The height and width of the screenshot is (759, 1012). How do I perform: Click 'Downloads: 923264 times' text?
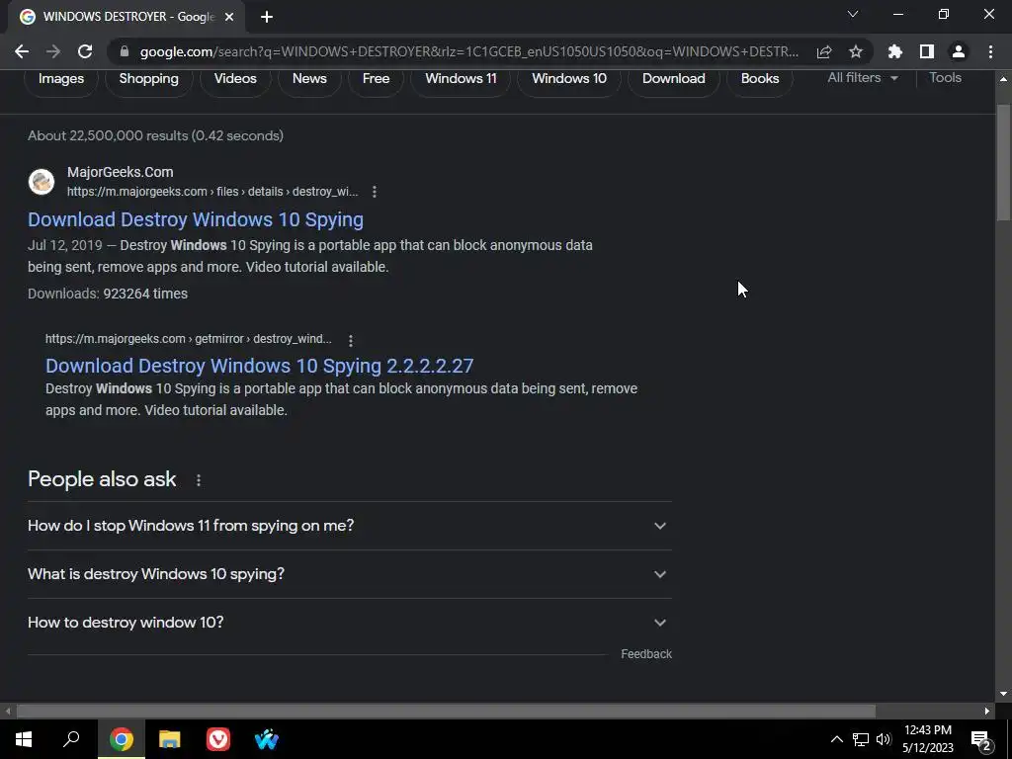coord(108,294)
